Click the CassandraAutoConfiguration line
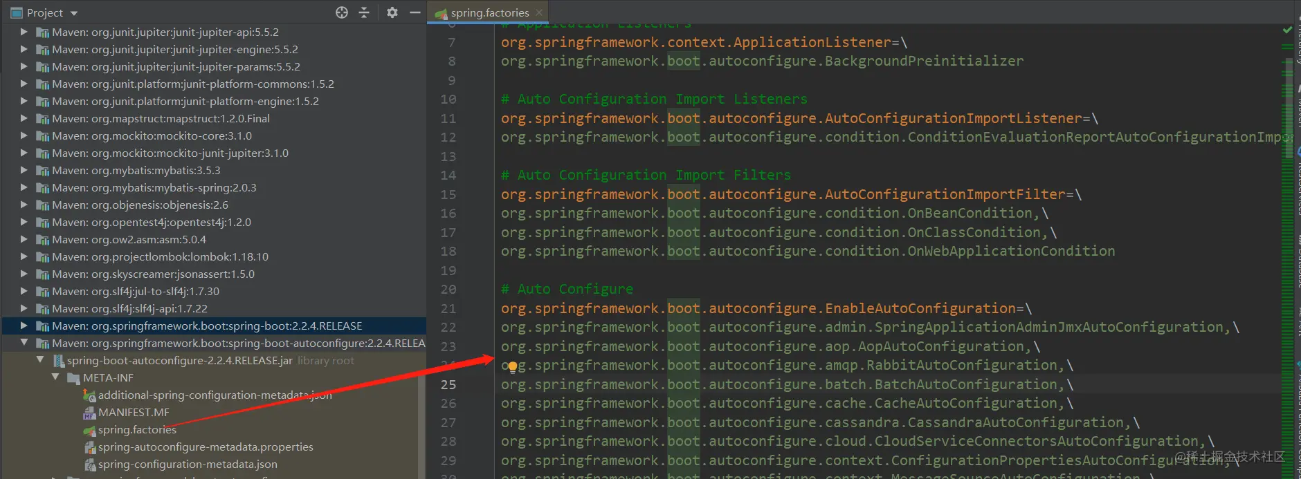This screenshot has height=479, width=1301. click(820, 422)
